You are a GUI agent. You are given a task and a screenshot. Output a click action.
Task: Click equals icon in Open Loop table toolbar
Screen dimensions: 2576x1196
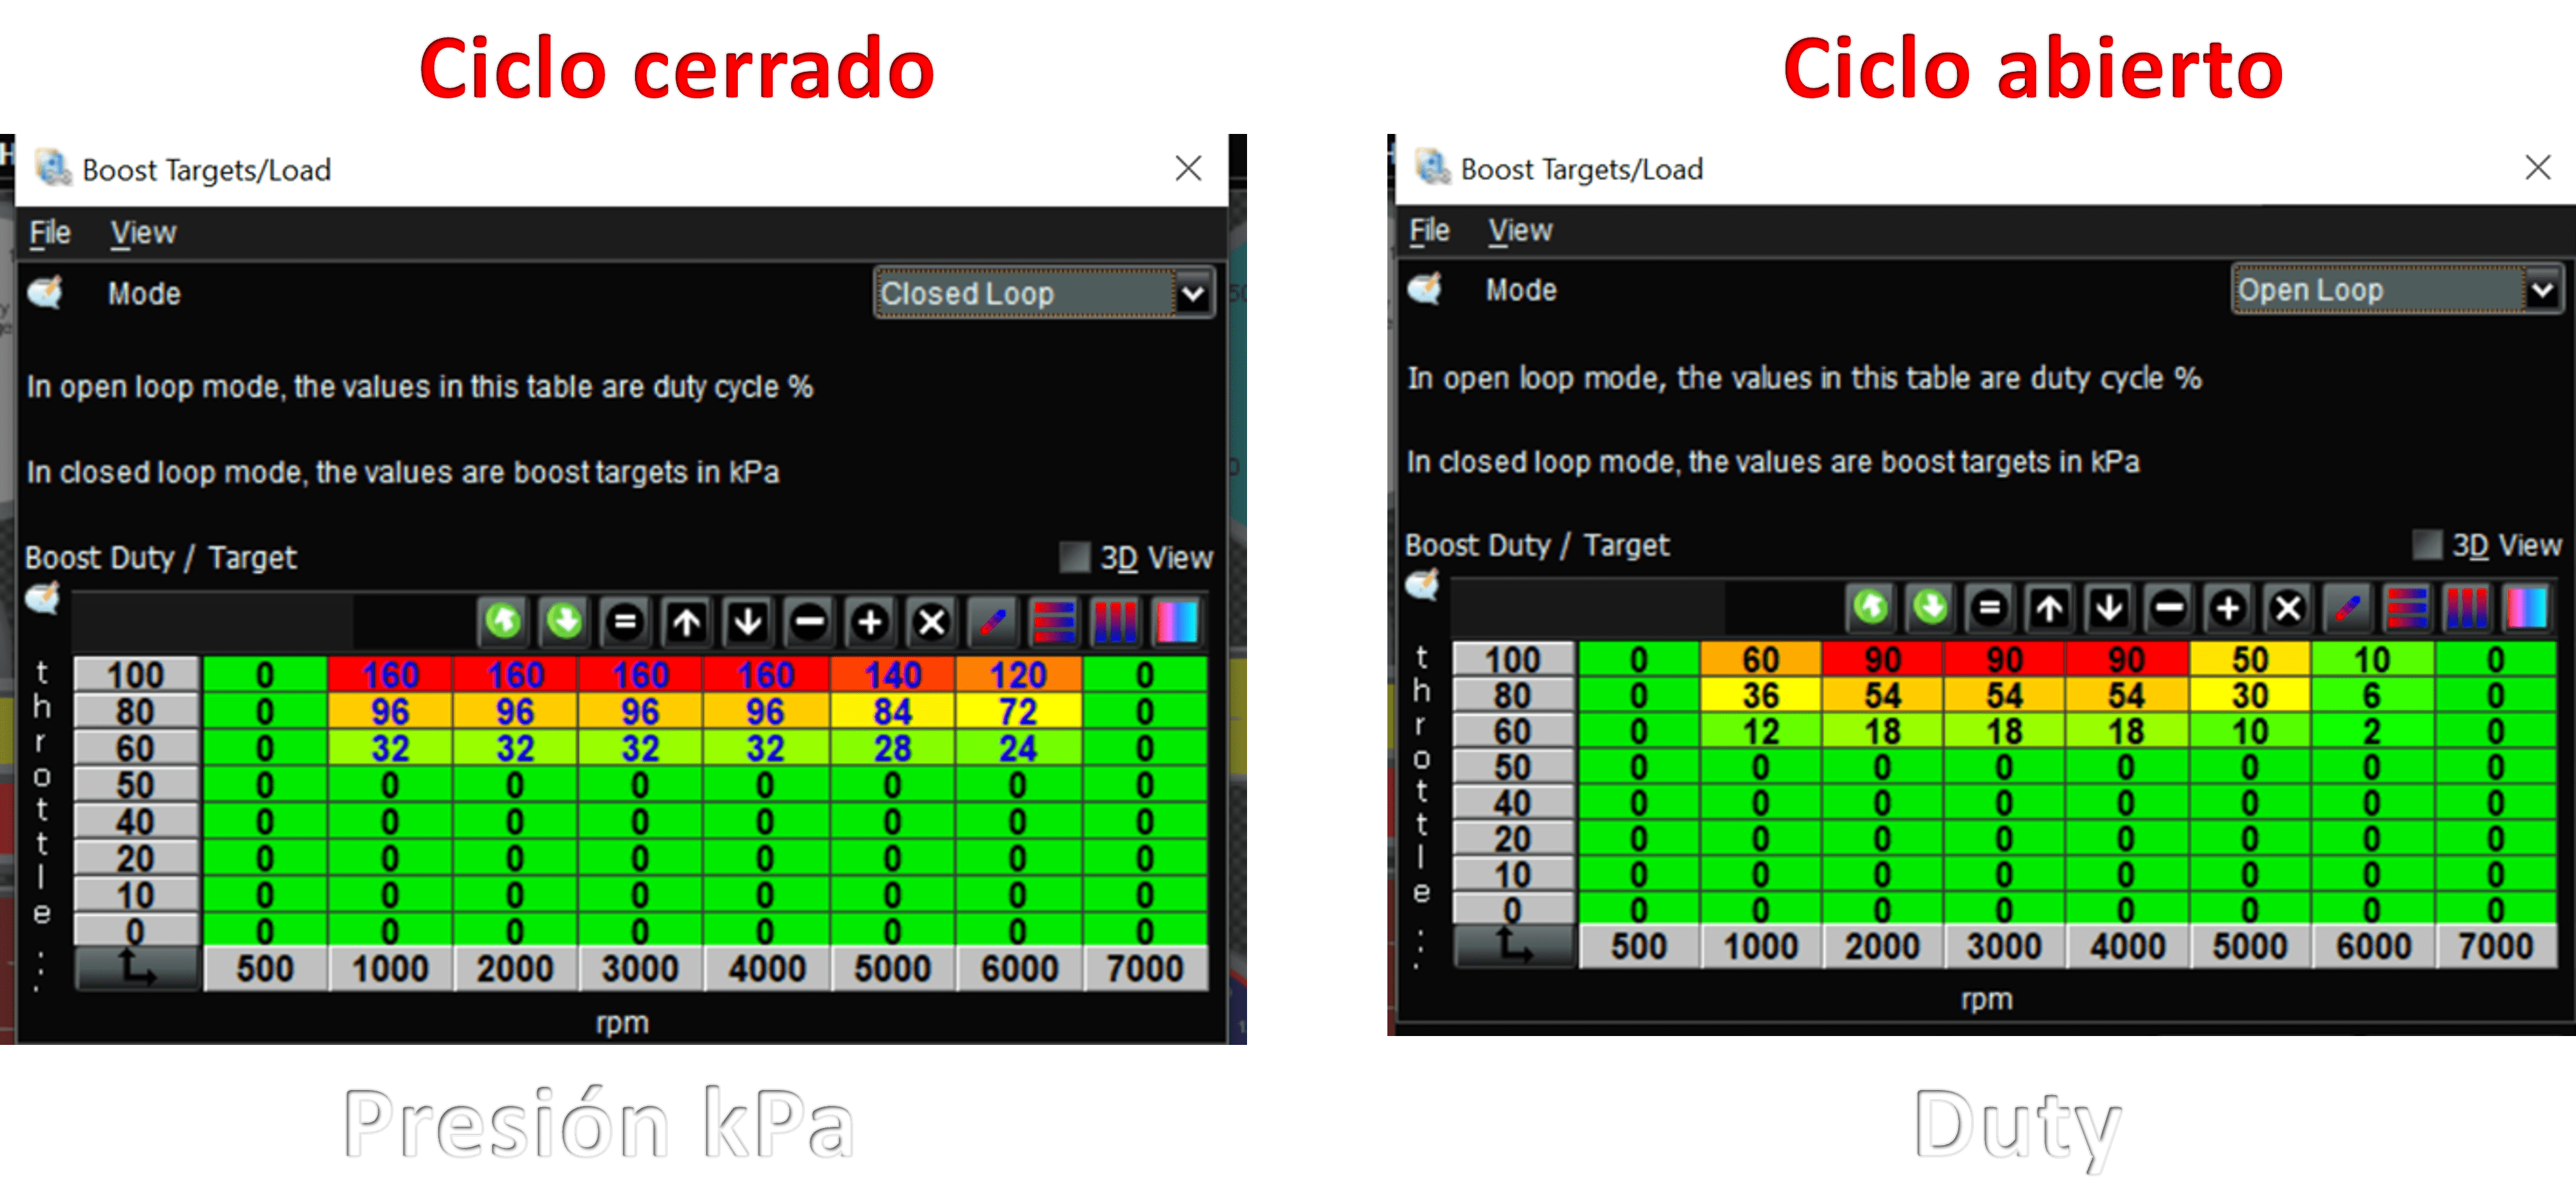[1990, 607]
